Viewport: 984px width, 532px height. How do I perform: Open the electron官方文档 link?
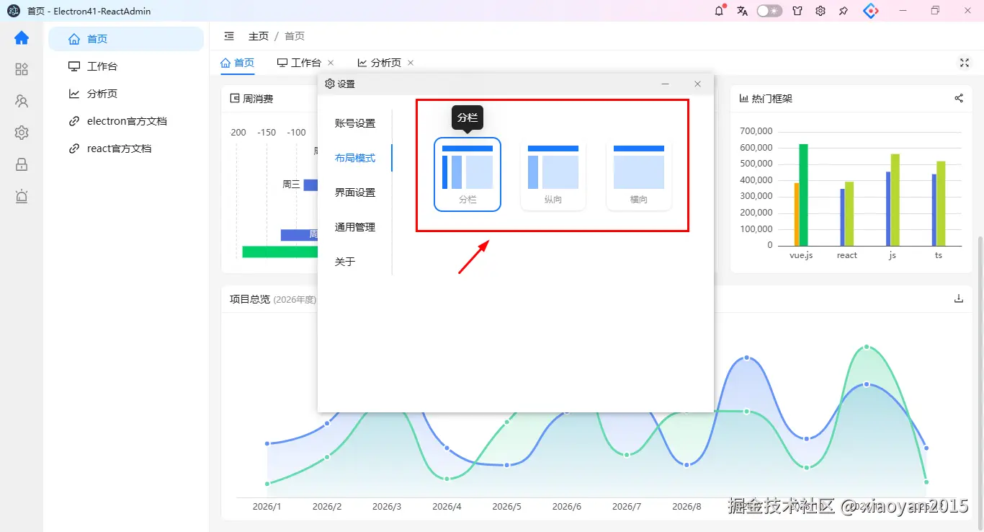coord(126,121)
